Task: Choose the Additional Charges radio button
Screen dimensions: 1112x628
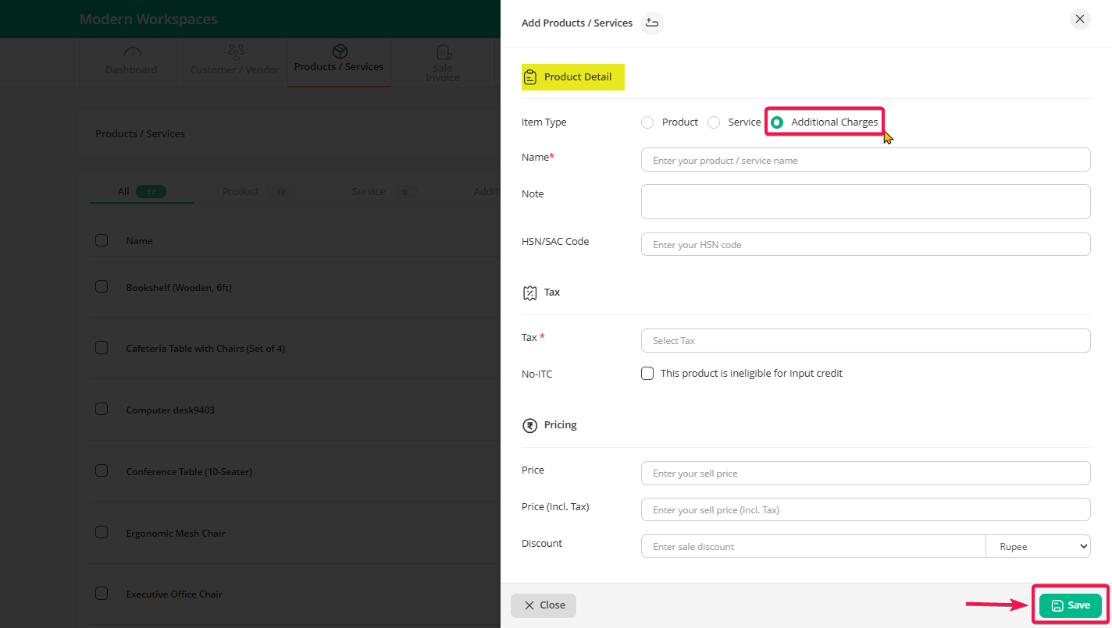Action: 777,122
